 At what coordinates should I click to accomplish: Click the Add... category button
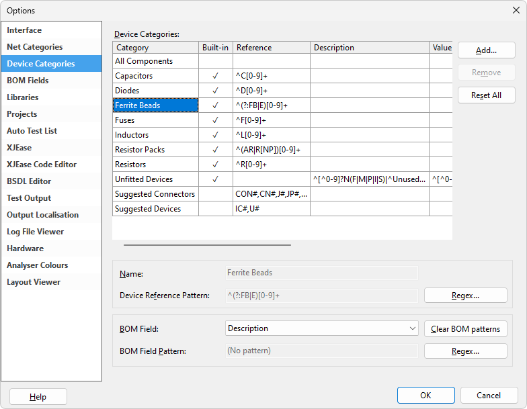pyautogui.click(x=486, y=50)
